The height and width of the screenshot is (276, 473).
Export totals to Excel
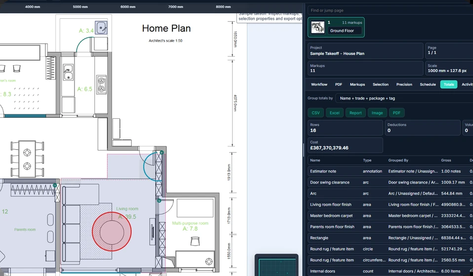tap(335, 113)
